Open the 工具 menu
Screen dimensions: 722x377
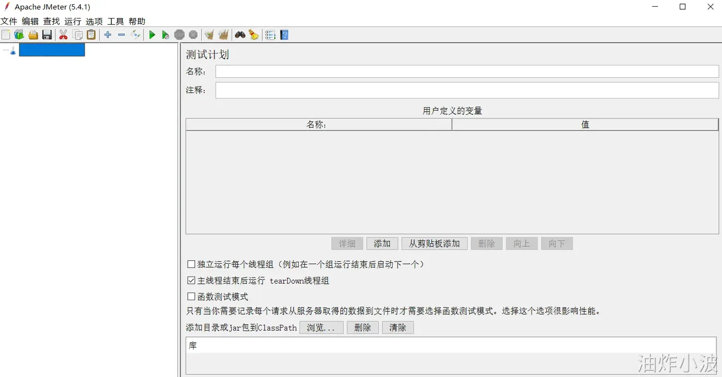pos(116,21)
